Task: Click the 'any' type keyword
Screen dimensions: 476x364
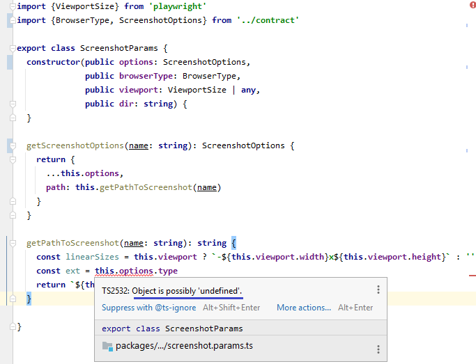Action: point(248,90)
